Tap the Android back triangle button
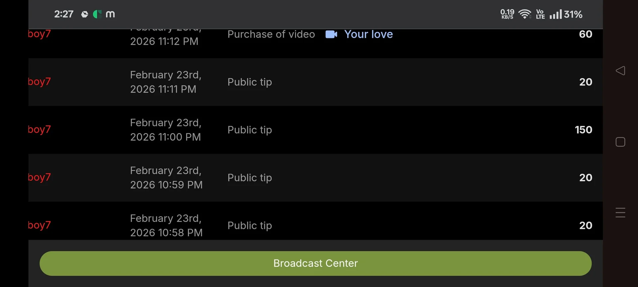Image resolution: width=638 pixels, height=287 pixels. pyautogui.click(x=620, y=71)
